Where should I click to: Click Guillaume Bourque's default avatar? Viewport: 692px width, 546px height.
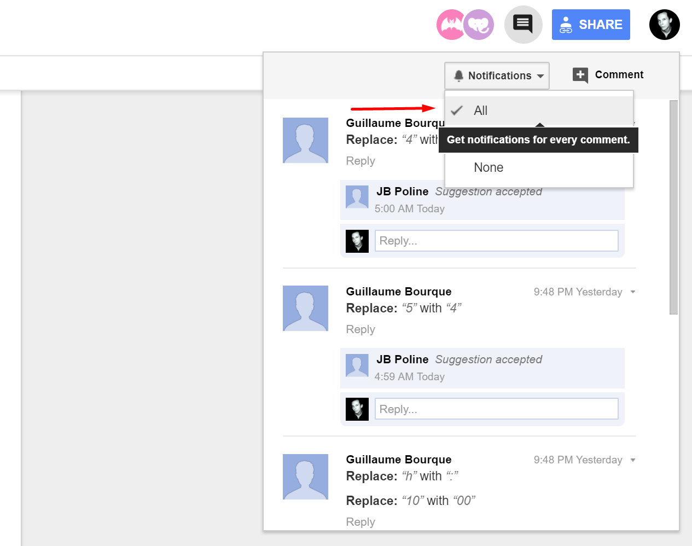coord(305,141)
